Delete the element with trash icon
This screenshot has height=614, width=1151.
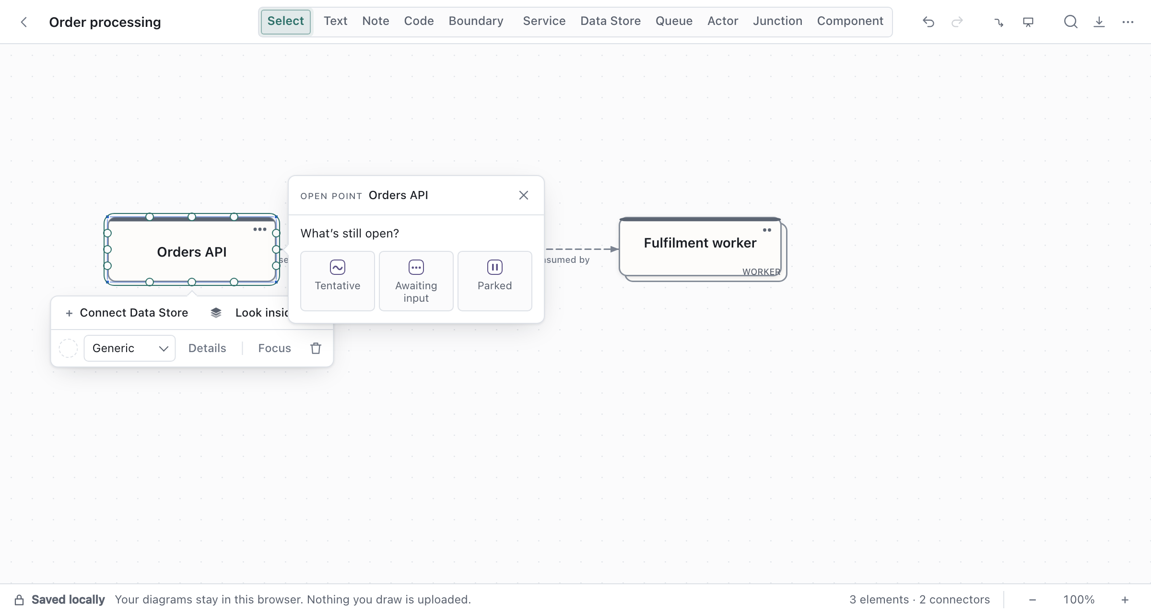(316, 348)
